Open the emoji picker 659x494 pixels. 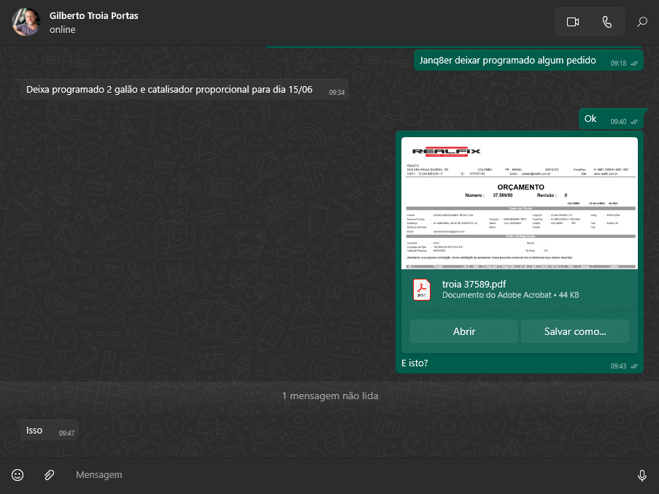point(18,475)
